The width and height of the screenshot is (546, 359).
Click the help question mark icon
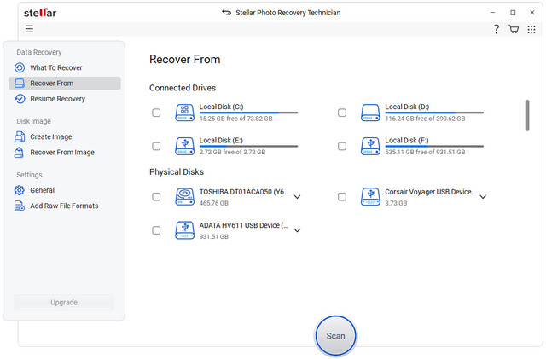click(497, 29)
